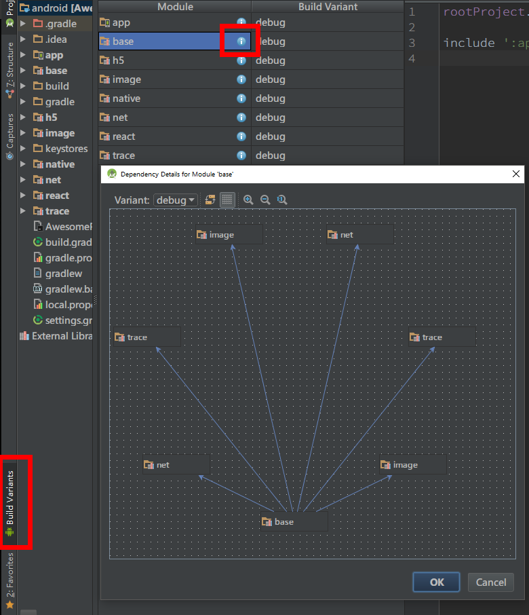Expand the keystores folder
The width and height of the screenshot is (529, 615).
(23, 149)
